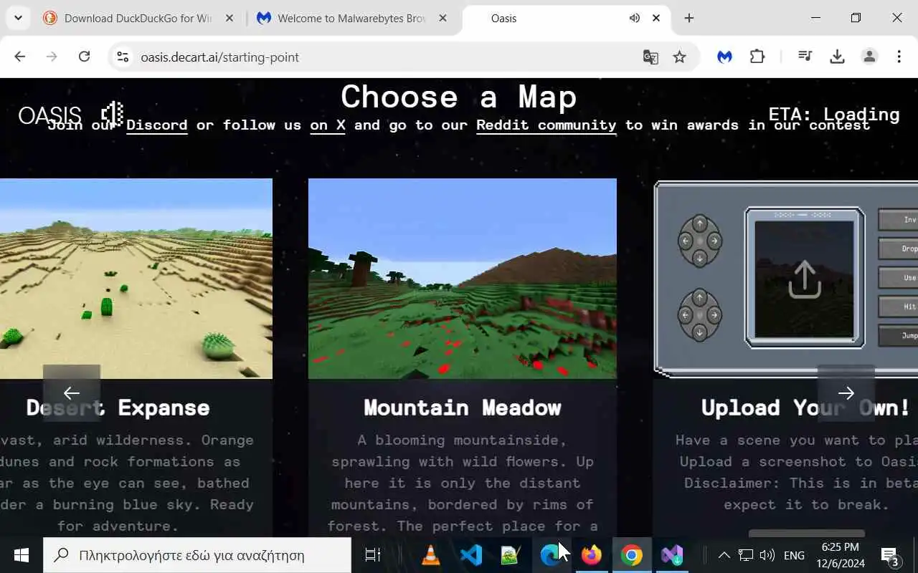The height and width of the screenshot is (573, 918).
Task: Click the Task View icon on taskbar
Action: tap(372, 555)
